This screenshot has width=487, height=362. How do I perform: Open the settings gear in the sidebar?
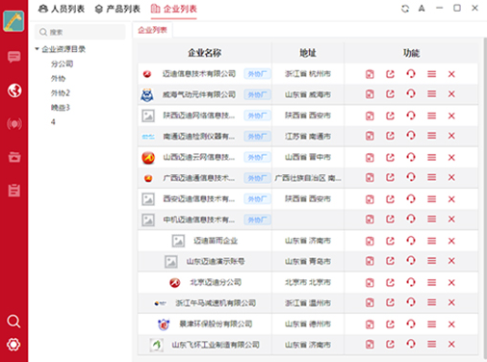point(13,345)
